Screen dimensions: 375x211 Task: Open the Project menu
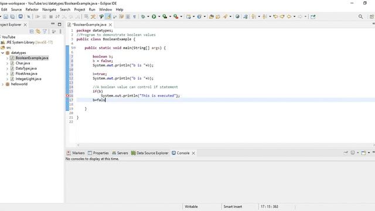click(80, 9)
